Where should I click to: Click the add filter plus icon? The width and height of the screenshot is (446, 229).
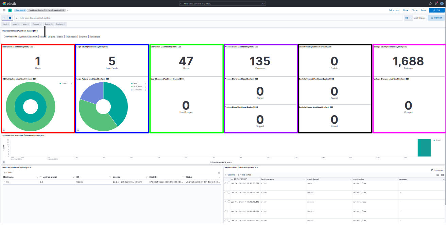[x=10, y=18]
